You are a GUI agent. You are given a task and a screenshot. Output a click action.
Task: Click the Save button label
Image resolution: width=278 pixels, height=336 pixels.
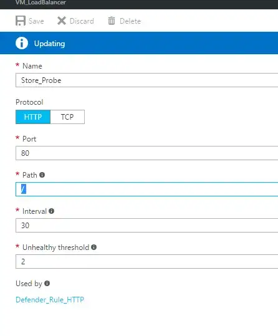[x=36, y=21]
